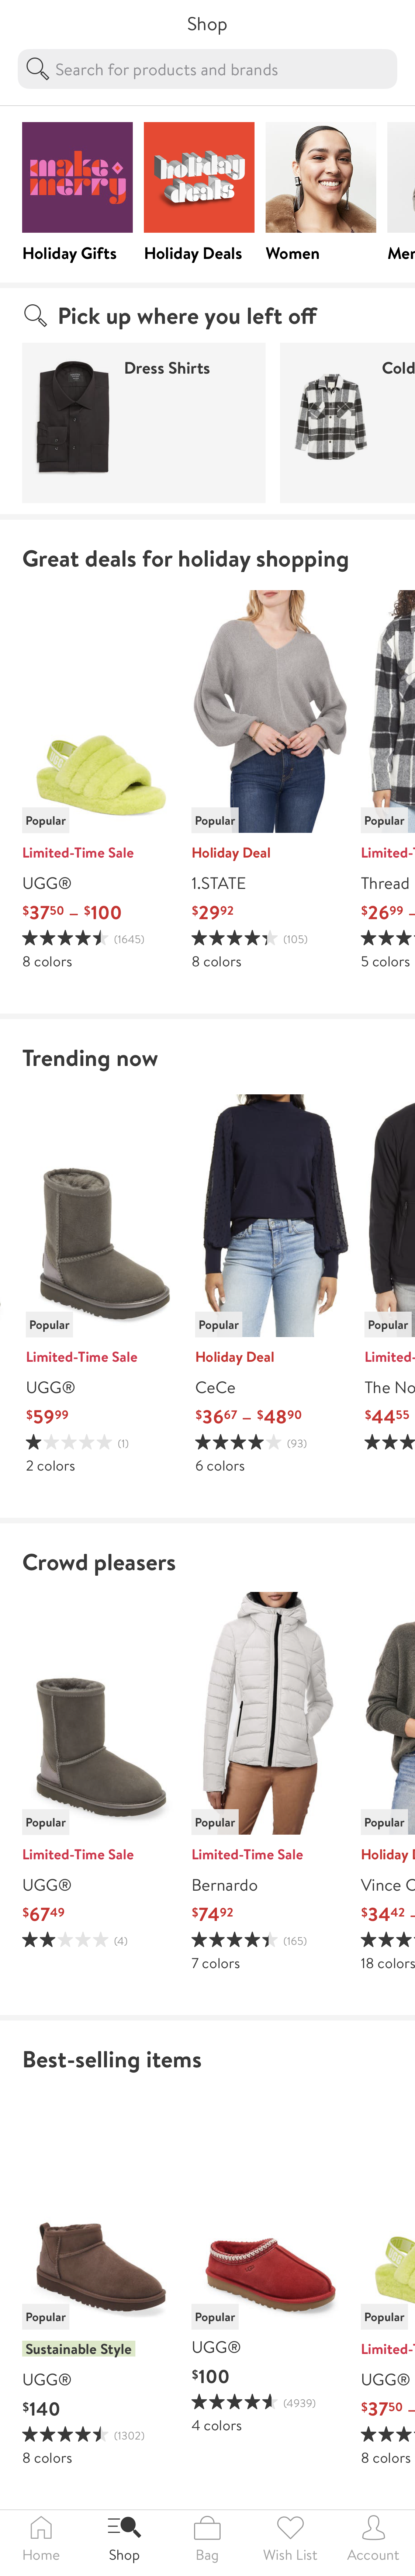The image size is (415, 2576).
Task: Click the magnifier icon beside Pick up where you left off
Action: pyautogui.click(x=35, y=316)
